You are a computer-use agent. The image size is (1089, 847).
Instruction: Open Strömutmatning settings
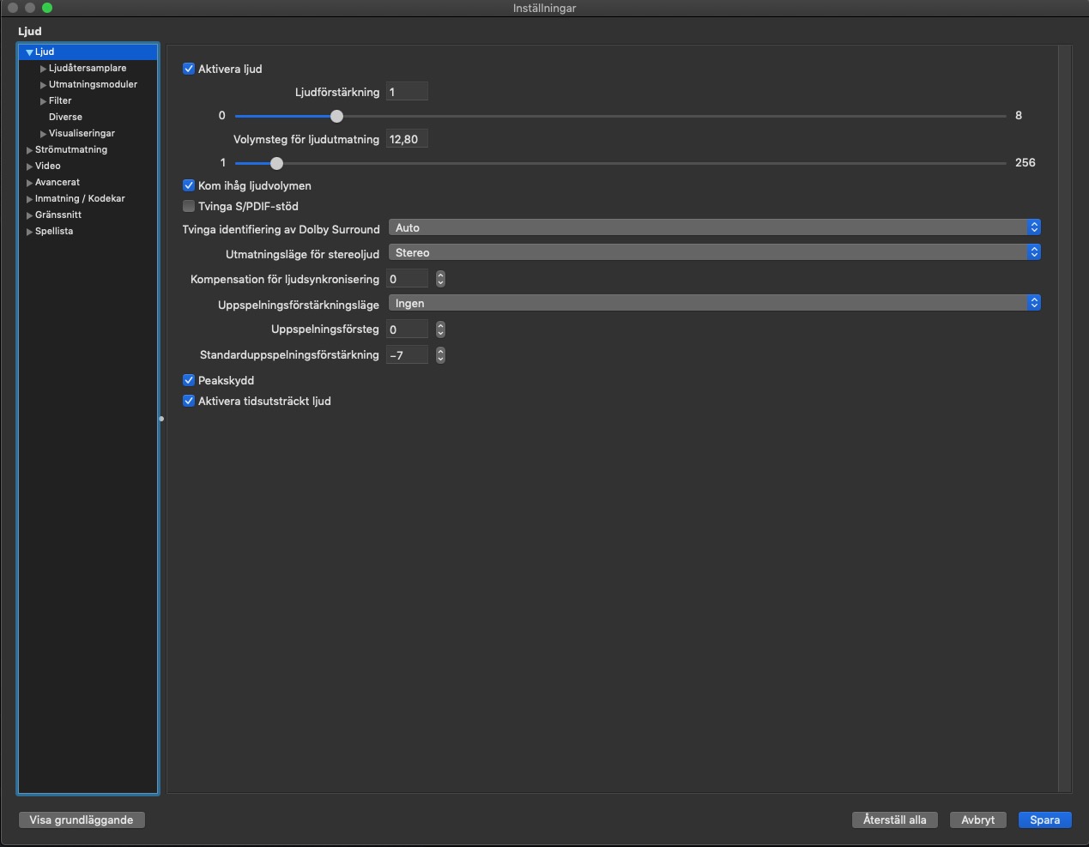(71, 149)
